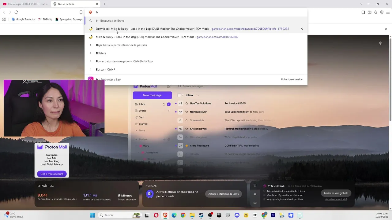This screenshot has width=392, height=220.
Task: Click the '¿Ya lo has adquirido?' link
Action: pyautogui.click(x=336, y=199)
